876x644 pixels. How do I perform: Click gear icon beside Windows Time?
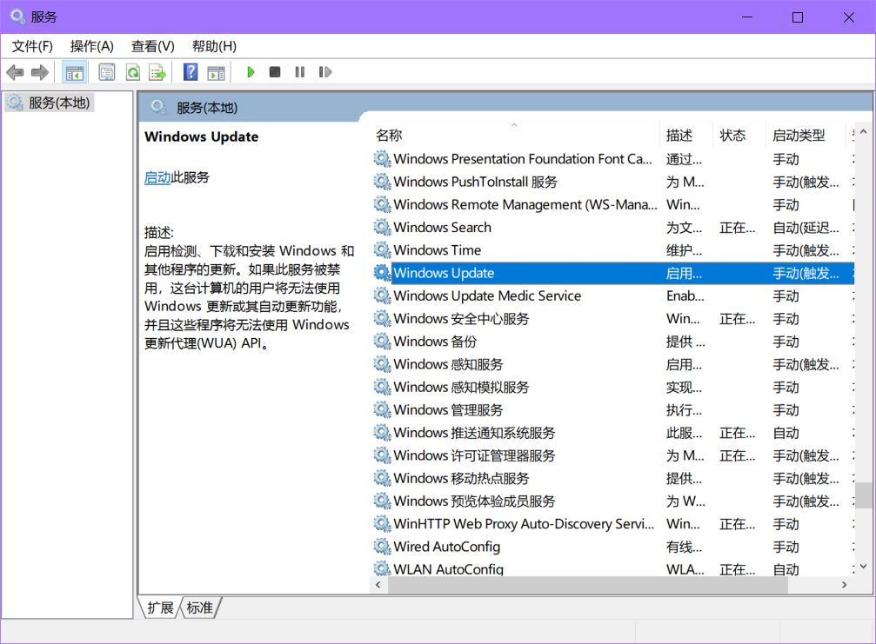[382, 250]
